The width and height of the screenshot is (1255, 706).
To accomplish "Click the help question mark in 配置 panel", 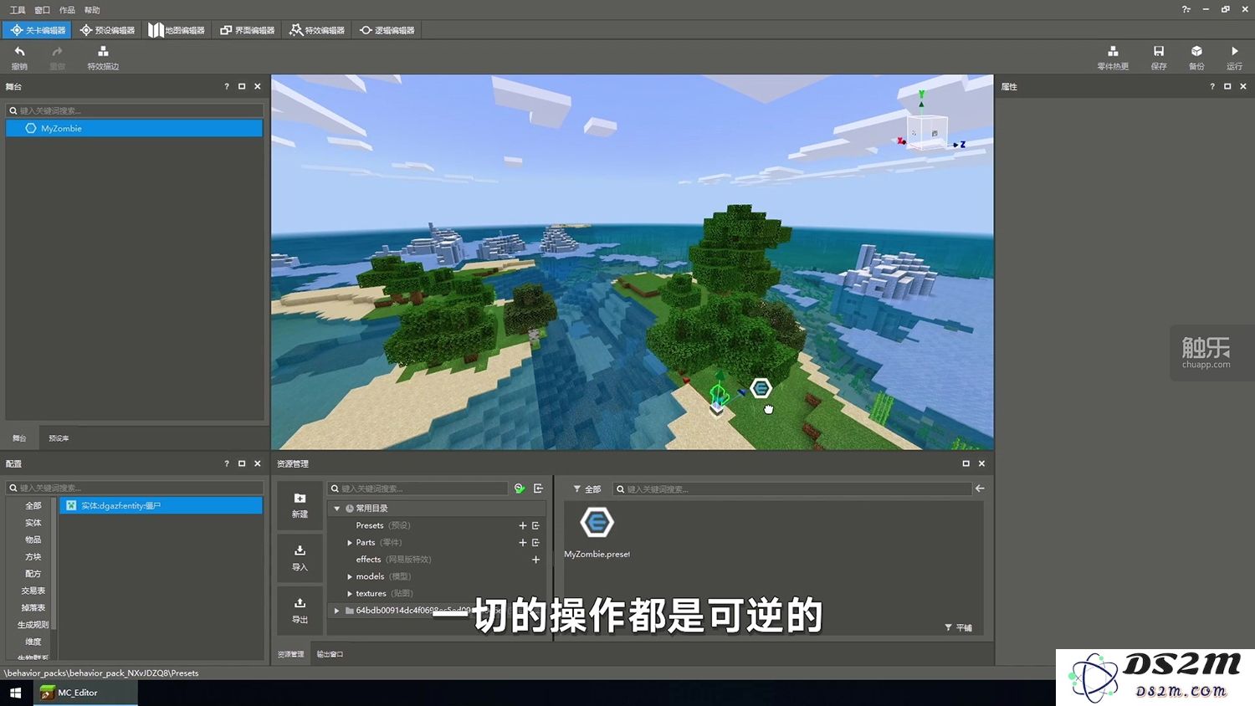I will [227, 463].
